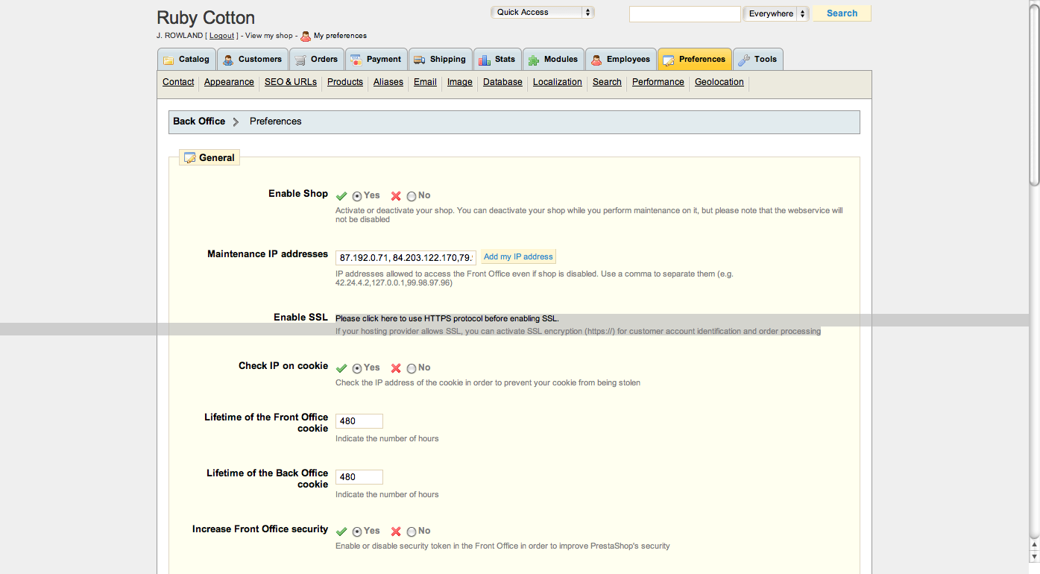Click the Front Office cookie lifetime field
Viewport: 1040px width, 574px height.
click(x=359, y=421)
